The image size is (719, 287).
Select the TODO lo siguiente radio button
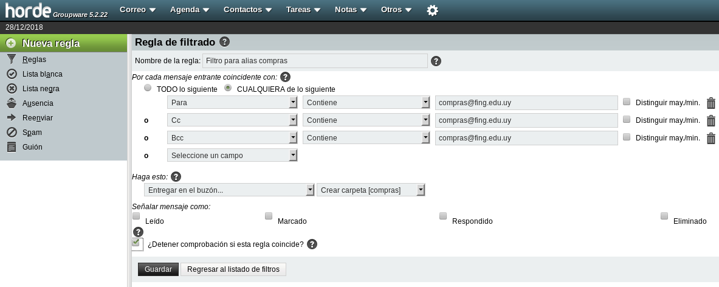148,88
